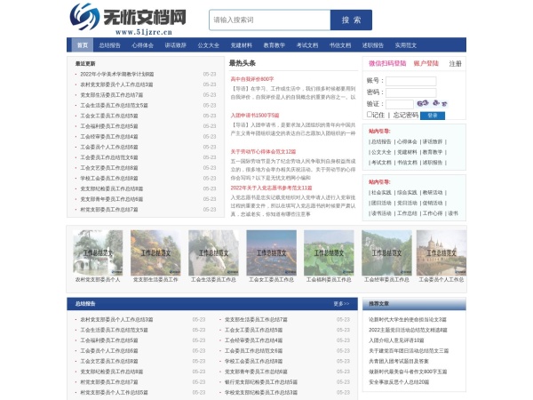The image size is (533, 400).
Task: Click the 忘记密码 forgot password link
Action: click(x=405, y=115)
